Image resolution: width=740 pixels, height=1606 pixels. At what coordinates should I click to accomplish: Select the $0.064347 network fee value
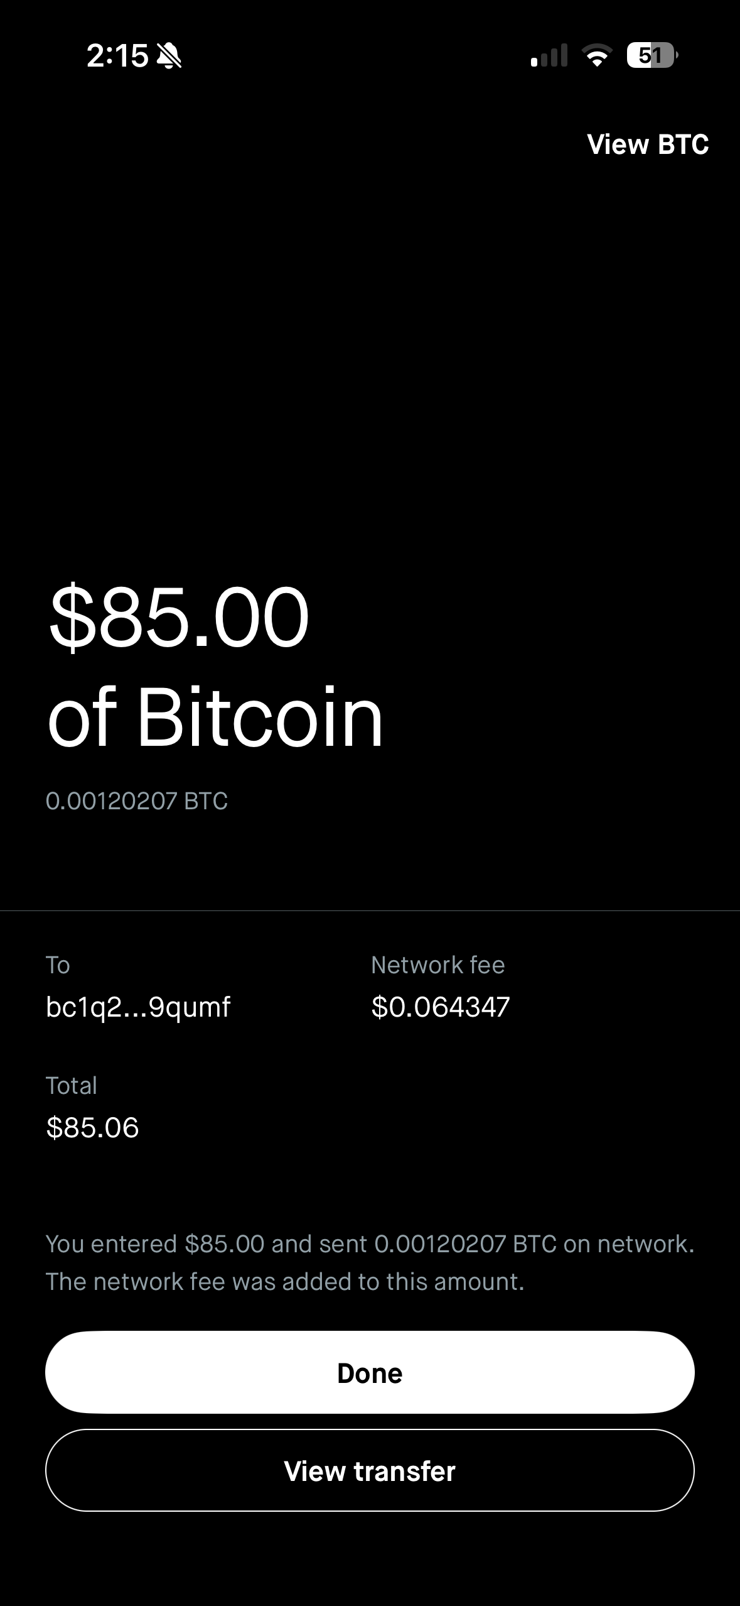pos(440,1007)
